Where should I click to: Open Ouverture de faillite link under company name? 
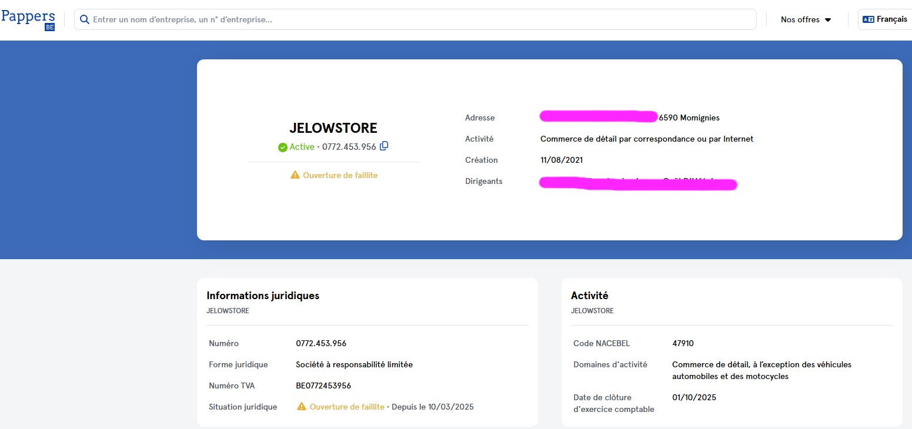tap(340, 175)
